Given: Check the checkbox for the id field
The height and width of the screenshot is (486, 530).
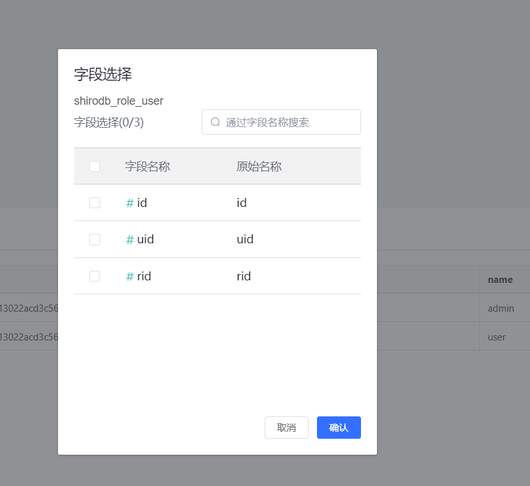Looking at the screenshot, I should click(94, 202).
